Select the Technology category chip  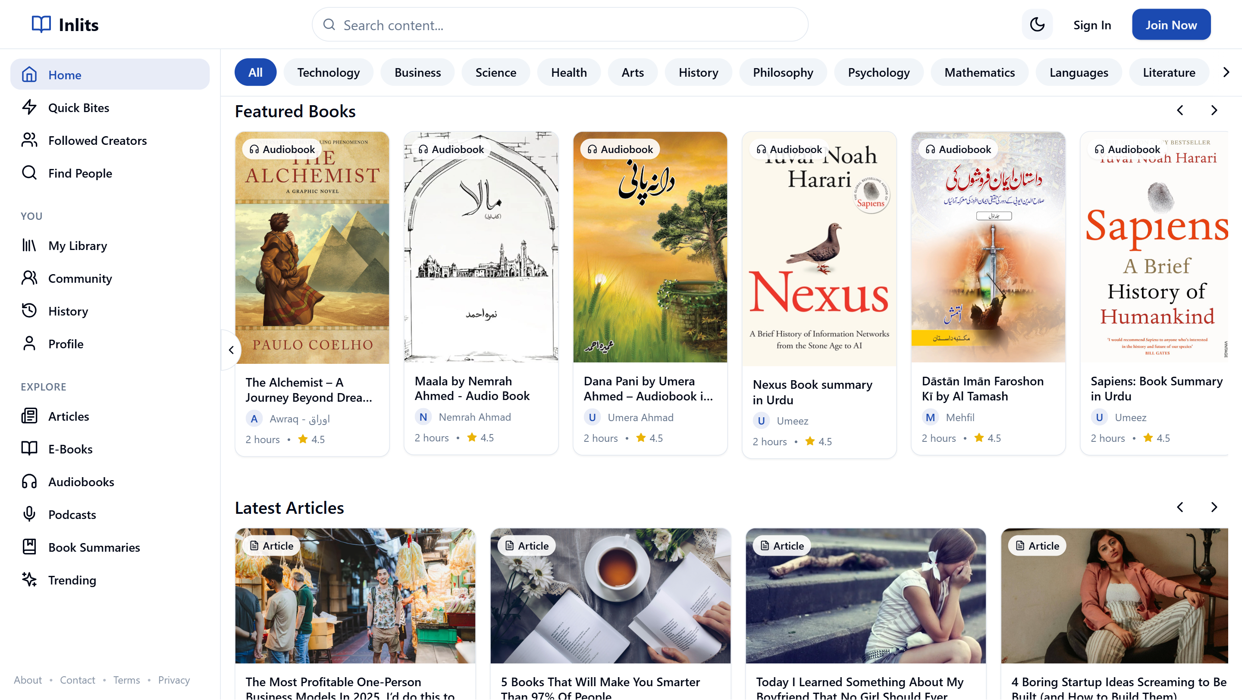click(x=328, y=72)
